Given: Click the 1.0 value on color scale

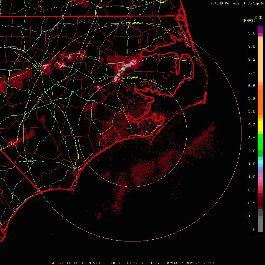Looking at the screenshot, I should 252,177.
